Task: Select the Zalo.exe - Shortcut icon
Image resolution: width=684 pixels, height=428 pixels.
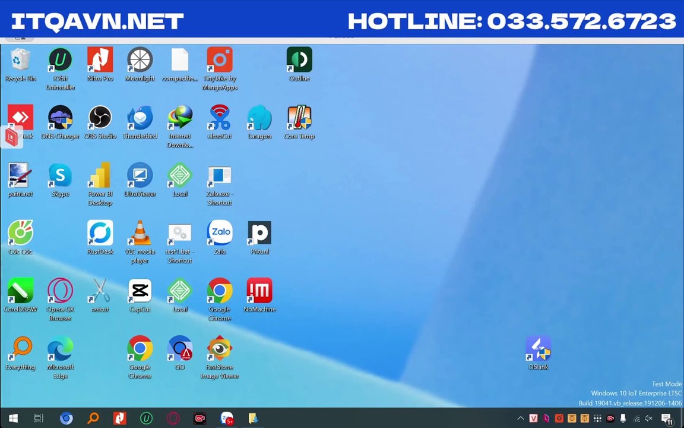Action: point(220,184)
